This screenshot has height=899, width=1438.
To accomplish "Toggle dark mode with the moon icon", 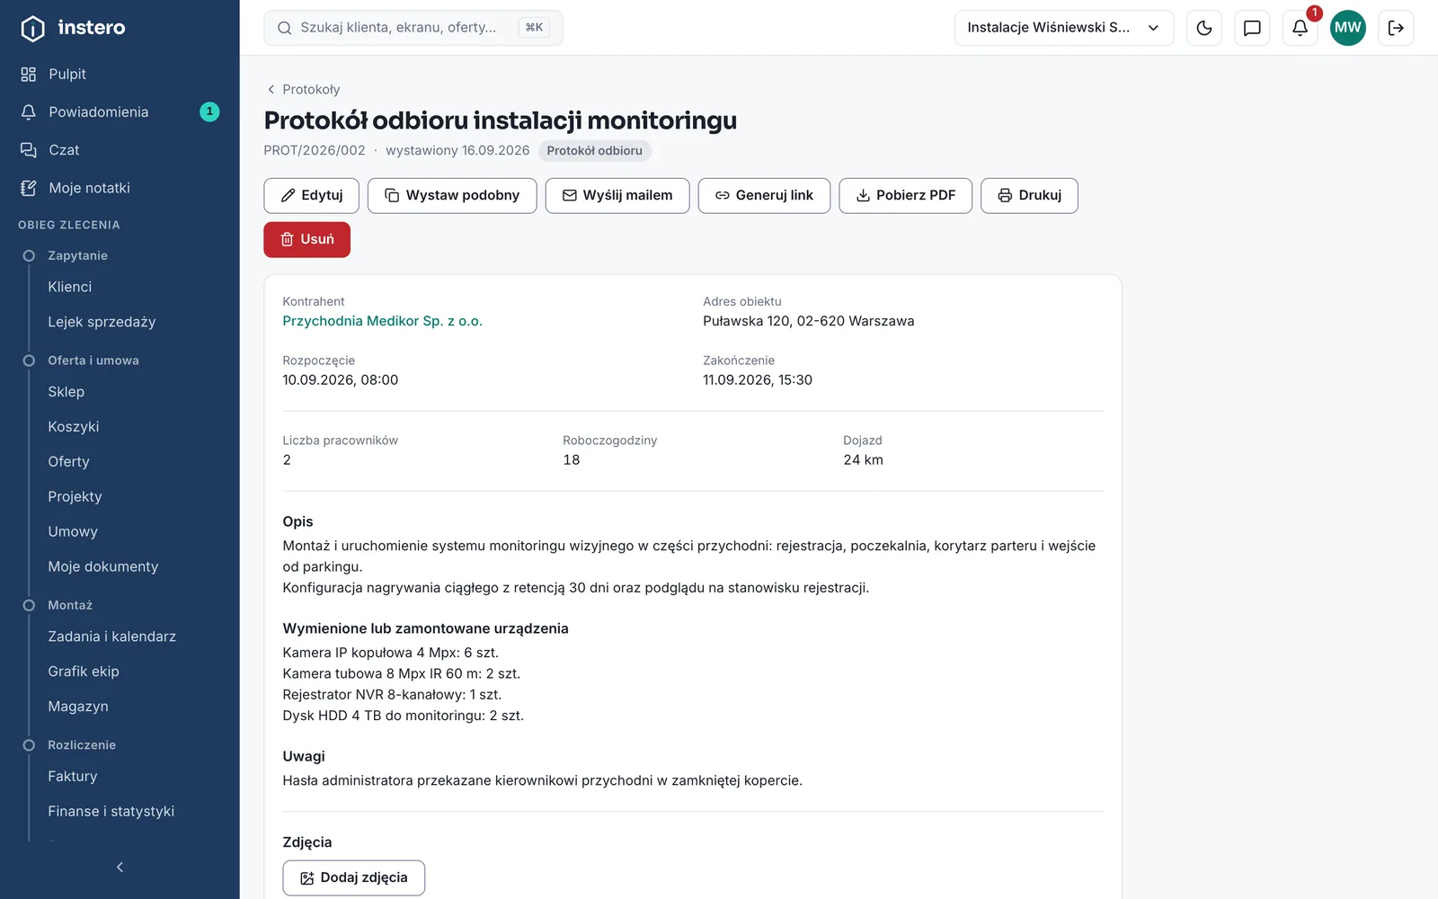I will pyautogui.click(x=1204, y=28).
